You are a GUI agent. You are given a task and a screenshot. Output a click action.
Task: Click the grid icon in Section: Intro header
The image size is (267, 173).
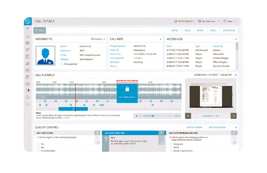point(97,133)
